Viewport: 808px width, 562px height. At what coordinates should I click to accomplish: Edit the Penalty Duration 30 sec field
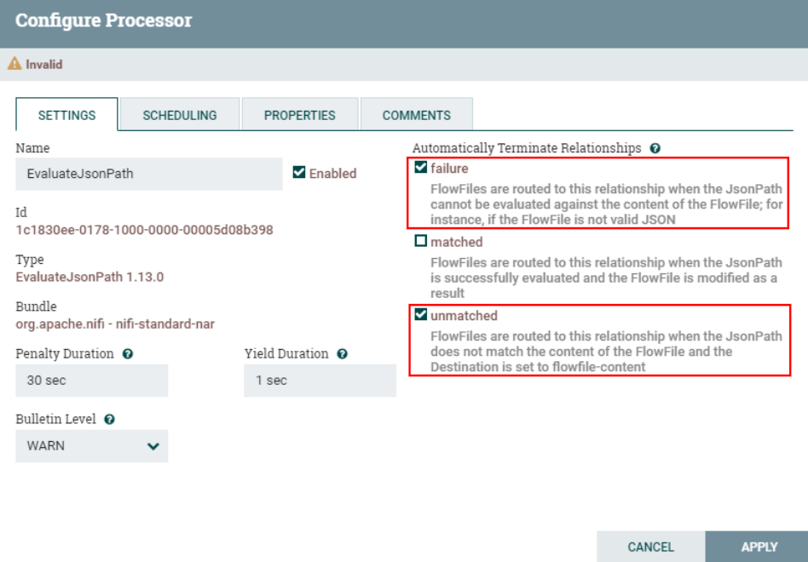pos(92,381)
